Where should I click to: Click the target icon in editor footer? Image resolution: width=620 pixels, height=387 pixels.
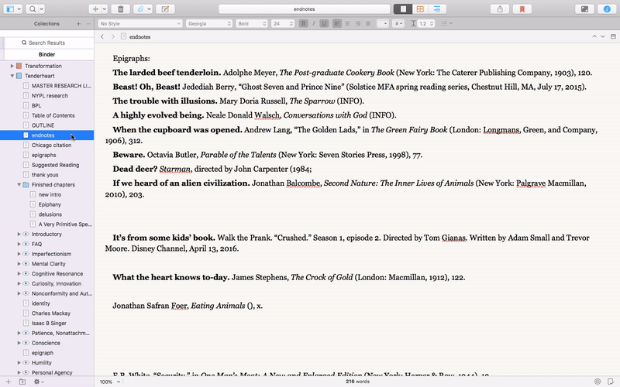pyautogui.click(x=598, y=382)
